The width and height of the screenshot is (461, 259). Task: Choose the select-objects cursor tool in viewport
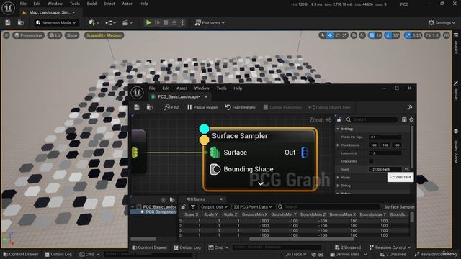point(323,35)
